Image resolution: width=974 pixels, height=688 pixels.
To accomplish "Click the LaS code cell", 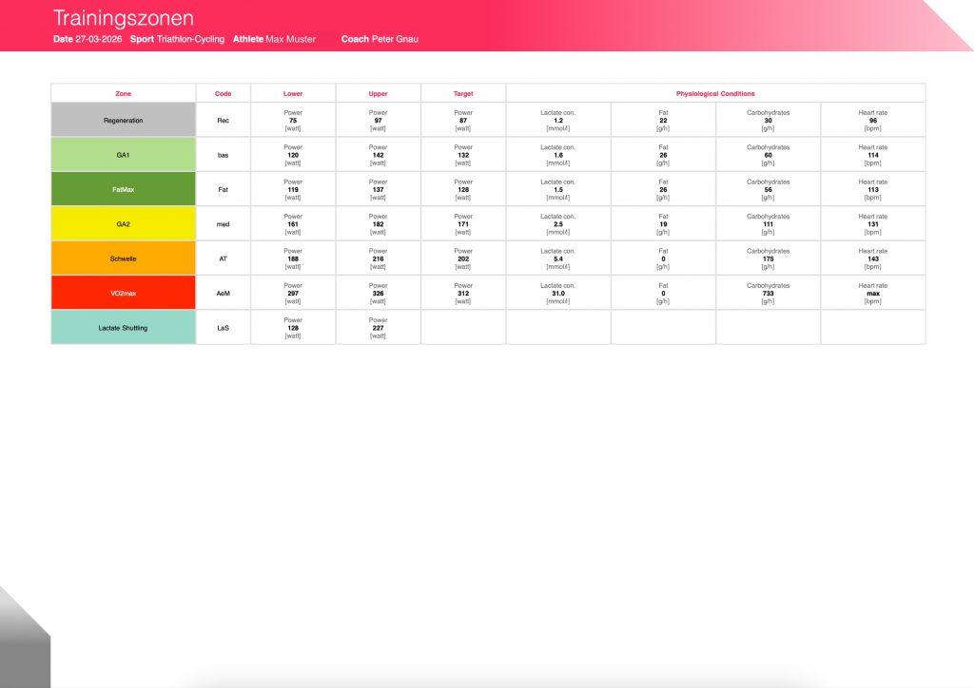I will (224, 328).
